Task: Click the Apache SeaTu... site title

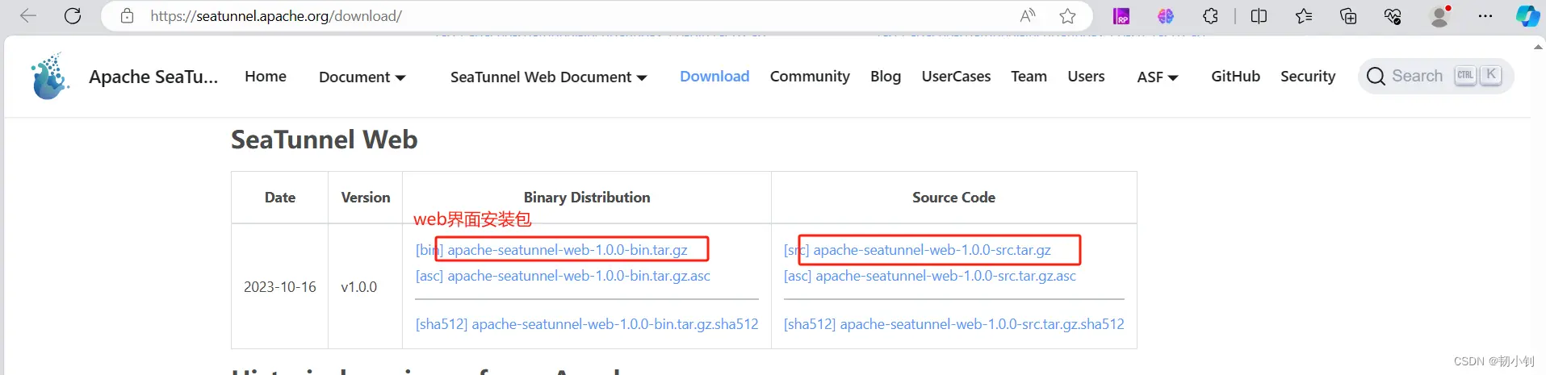Action: click(x=153, y=77)
